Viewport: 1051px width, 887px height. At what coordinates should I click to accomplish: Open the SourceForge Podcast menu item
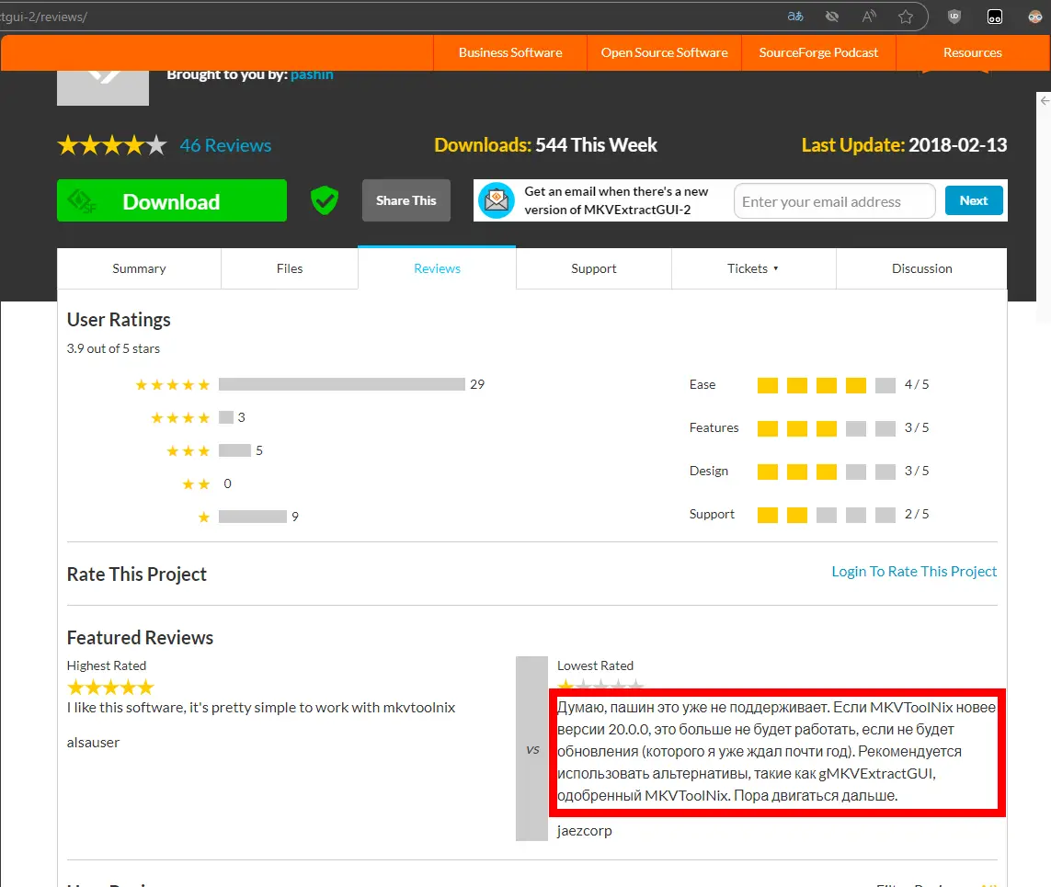[x=818, y=52]
